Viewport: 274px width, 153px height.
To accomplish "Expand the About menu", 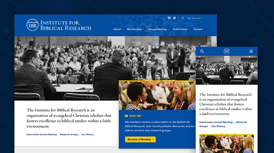I will pyautogui.click(x=118, y=29).
